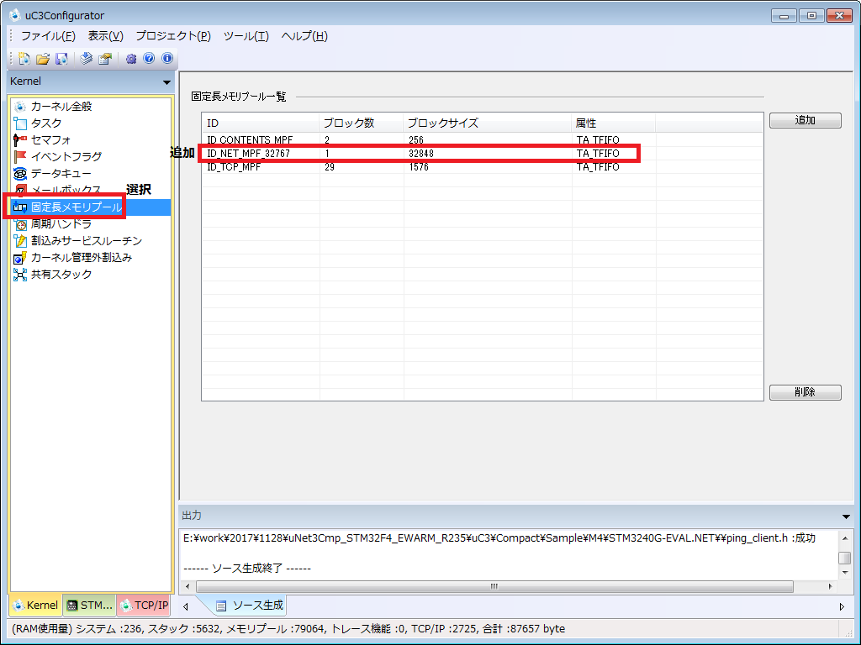The image size is (861, 645).
Task: Click the 削除 button
Action: [805, 392]
